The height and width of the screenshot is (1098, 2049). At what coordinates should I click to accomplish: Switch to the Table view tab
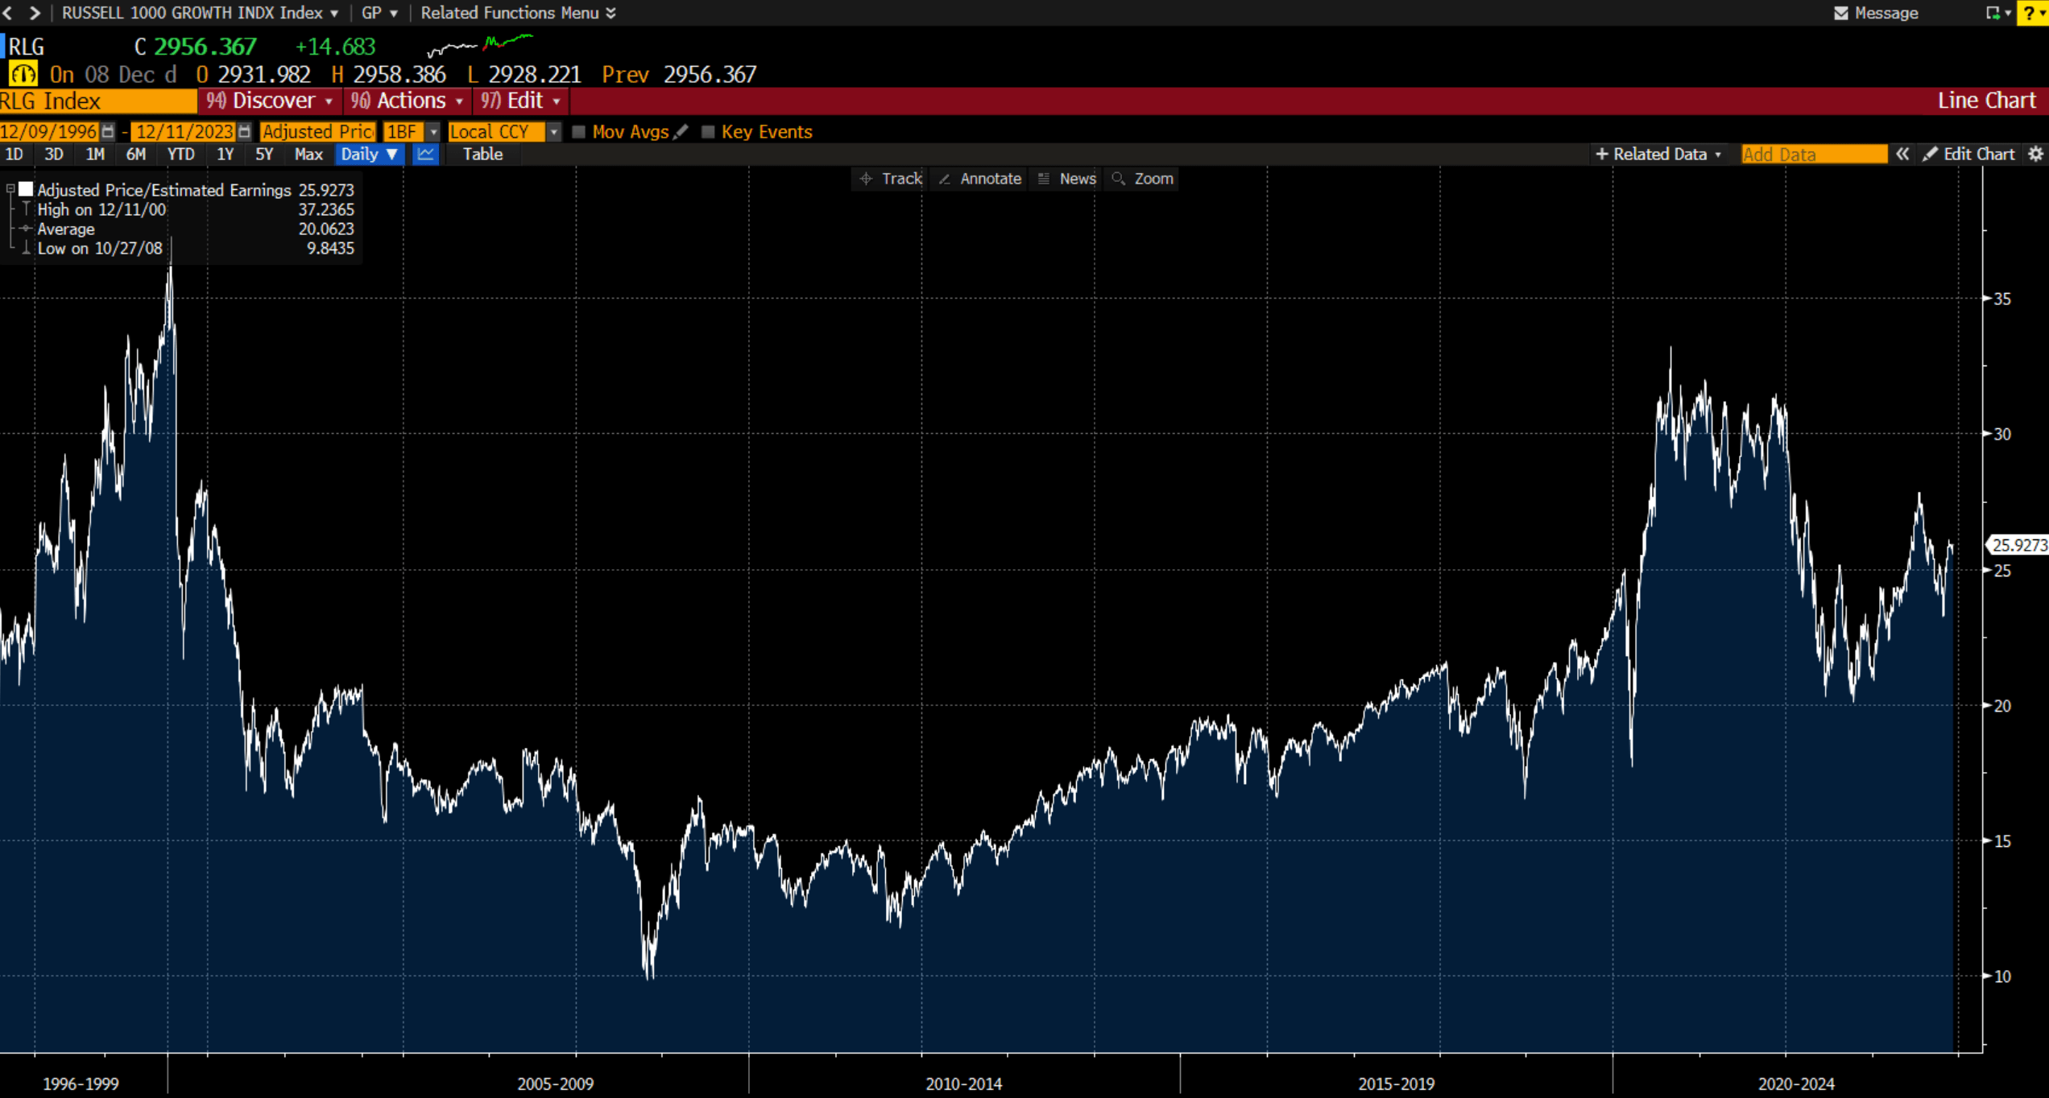(x=482, y=155)
